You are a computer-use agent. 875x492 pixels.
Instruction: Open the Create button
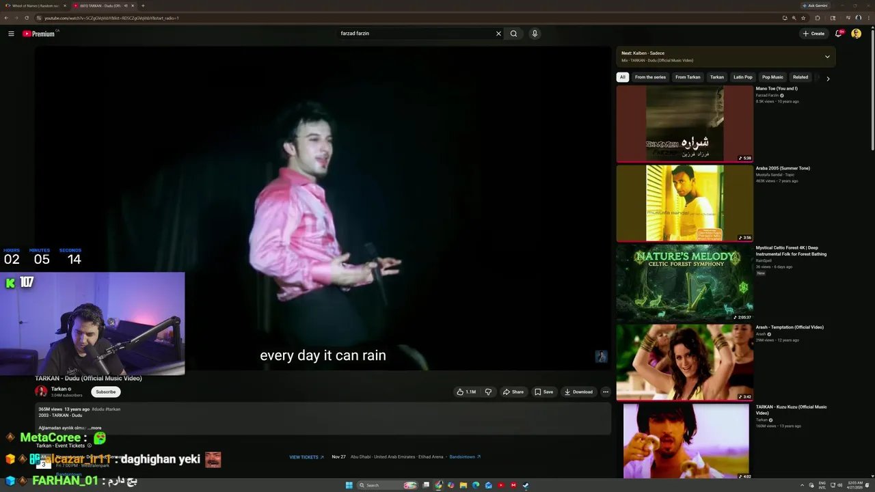pyautogui.click(x=813, y=33)
